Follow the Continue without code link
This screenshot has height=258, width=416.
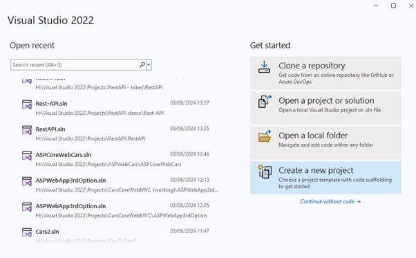[x=330, y=201]
